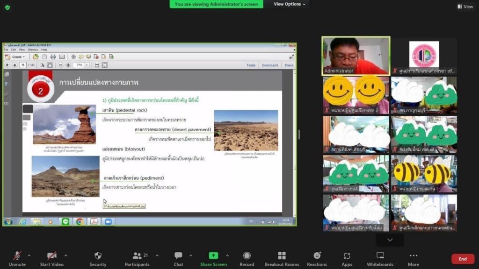479x269 pixels.
Task: Click the green encryption shield icon
Action: pyautogui.click(x=7, y=7)
